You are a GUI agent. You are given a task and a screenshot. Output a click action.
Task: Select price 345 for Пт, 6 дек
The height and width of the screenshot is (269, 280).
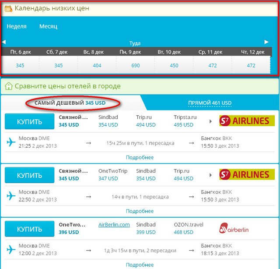coord(20,65)
